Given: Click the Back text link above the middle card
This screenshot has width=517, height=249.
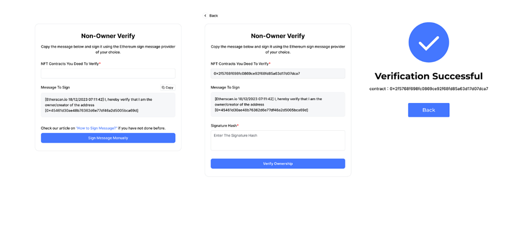Looking at the screenshot, I should [x=214, y=16].
